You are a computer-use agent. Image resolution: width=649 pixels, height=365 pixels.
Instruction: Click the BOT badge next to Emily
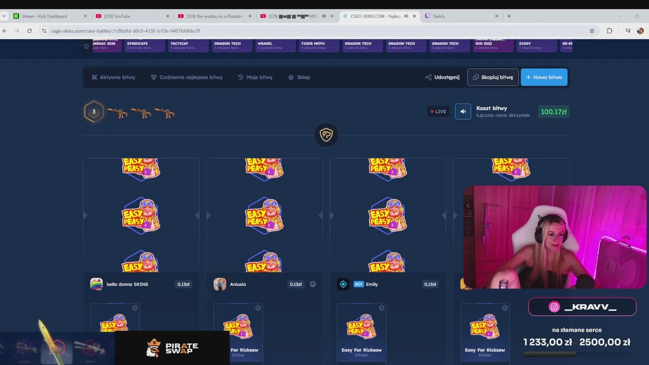click(359, 284)
